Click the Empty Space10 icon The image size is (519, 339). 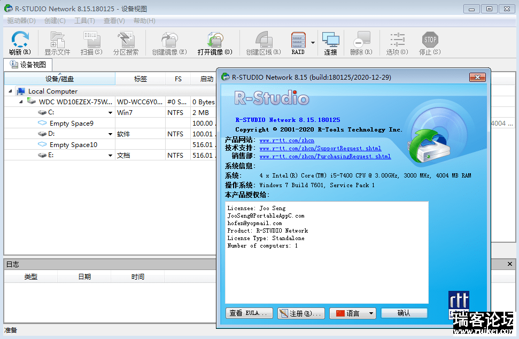[42, 144]
